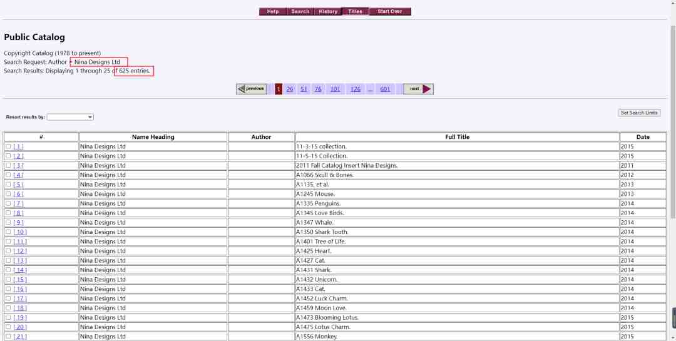Image resolution: width=676 pixels, height=341 pixels.
Task: Jump to results page starting at 601
Action: (385, 89)
